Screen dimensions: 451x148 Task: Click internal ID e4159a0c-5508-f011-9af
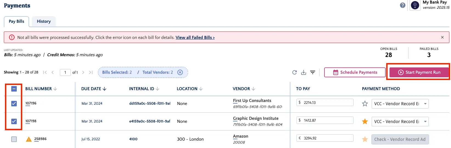tap(150, 121)
